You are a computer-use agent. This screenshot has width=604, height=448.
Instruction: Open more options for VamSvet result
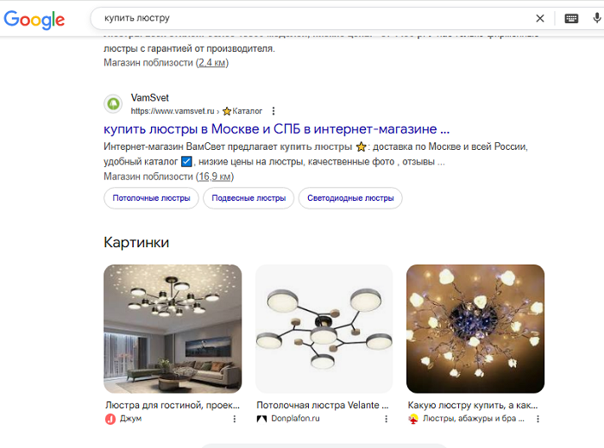[274, 111]
